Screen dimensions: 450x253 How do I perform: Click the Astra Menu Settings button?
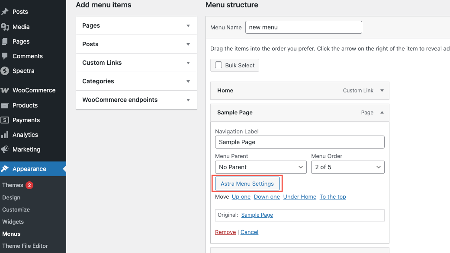click(247, 183)
